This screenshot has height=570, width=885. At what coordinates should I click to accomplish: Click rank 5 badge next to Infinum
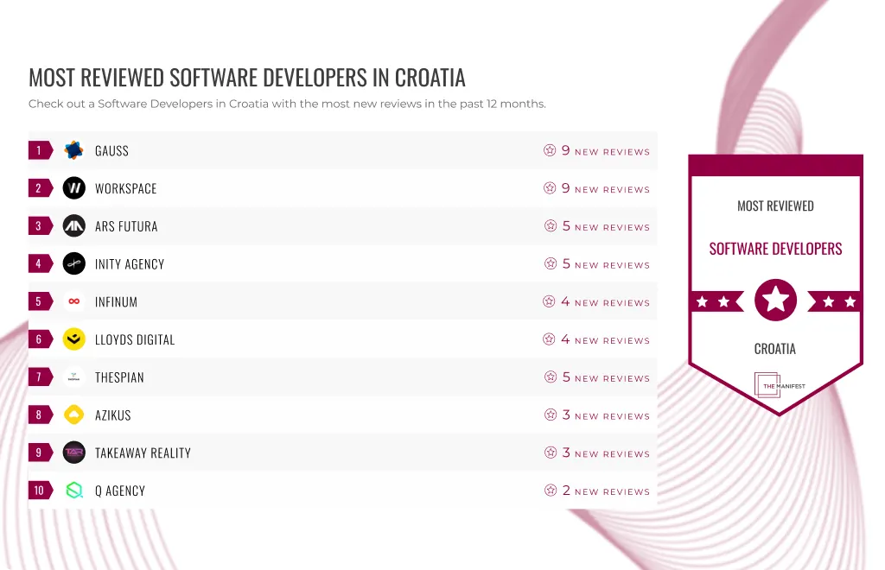tap(41, 301)
